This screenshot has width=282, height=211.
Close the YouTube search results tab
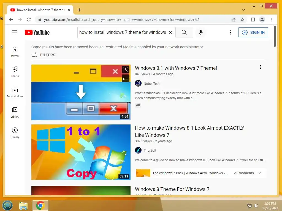click(x=69, y=10)
